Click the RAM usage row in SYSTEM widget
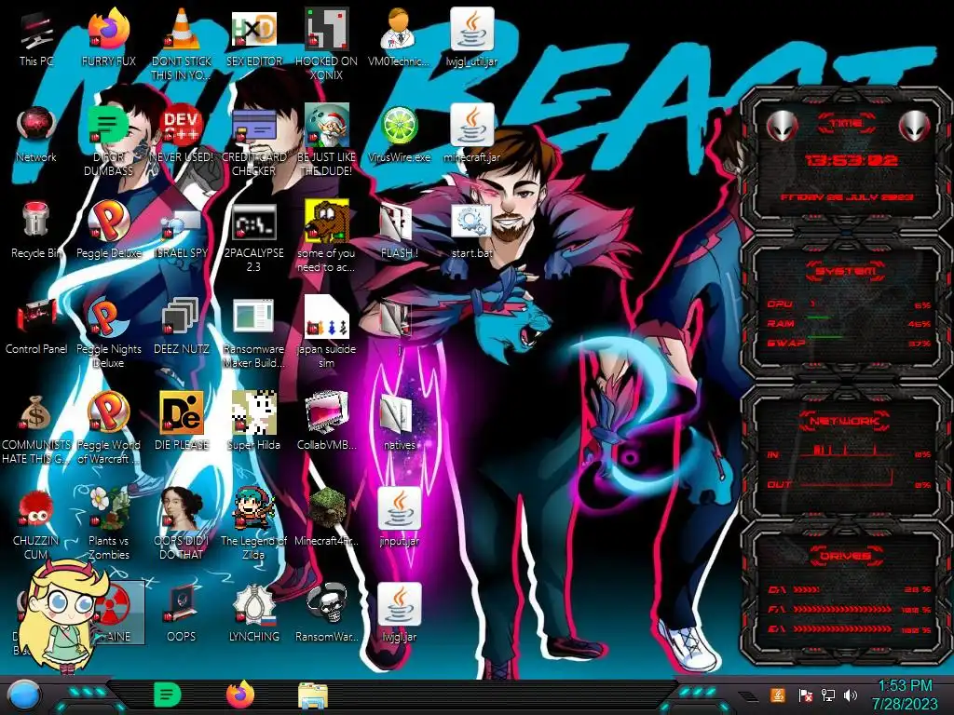This screenshot has width=954, height=715. (850, 323)
